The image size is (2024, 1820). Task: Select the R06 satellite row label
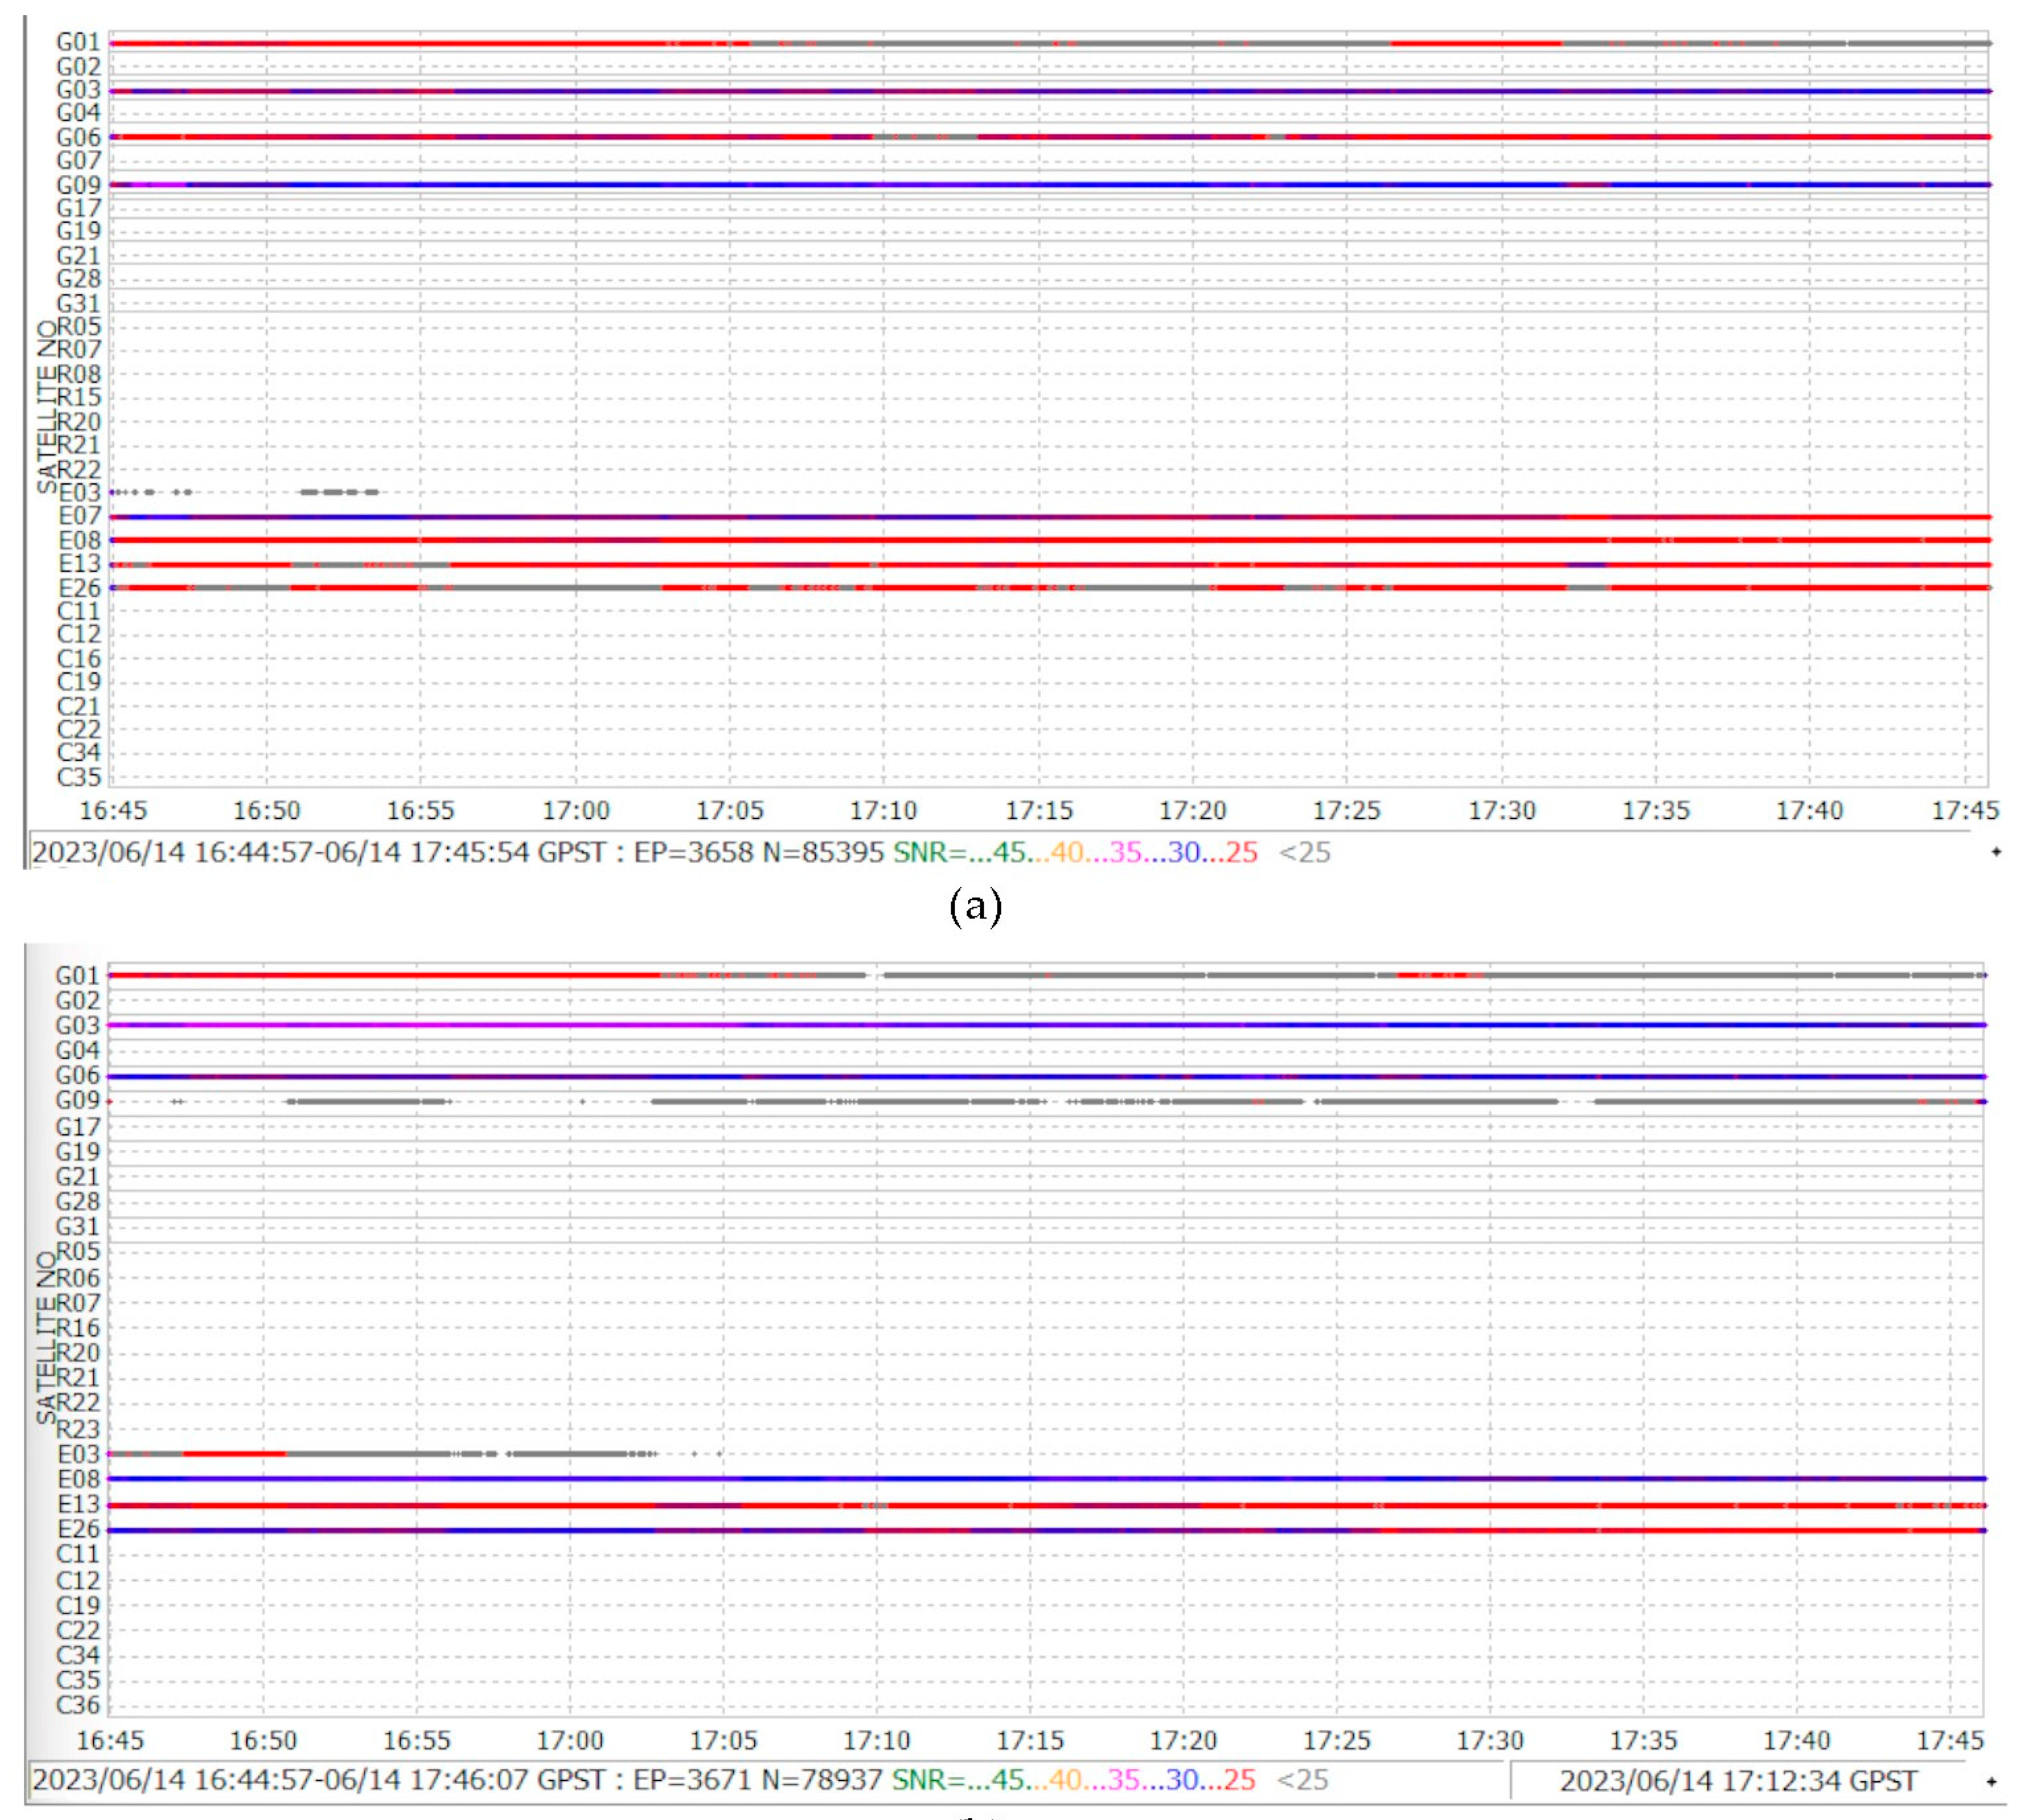[x=78, y=1278]
